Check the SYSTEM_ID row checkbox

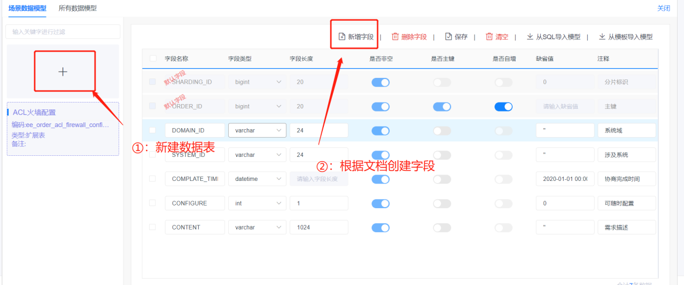pos(153,155)
